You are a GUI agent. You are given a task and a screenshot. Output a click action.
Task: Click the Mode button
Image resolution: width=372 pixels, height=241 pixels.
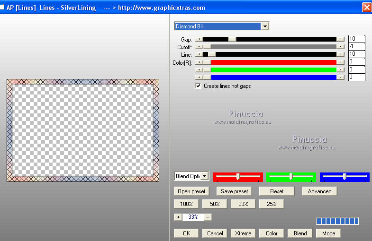coord(328,233)
